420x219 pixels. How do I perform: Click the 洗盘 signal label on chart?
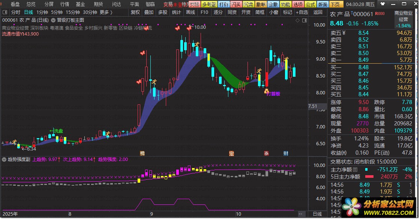pos(58,131)
